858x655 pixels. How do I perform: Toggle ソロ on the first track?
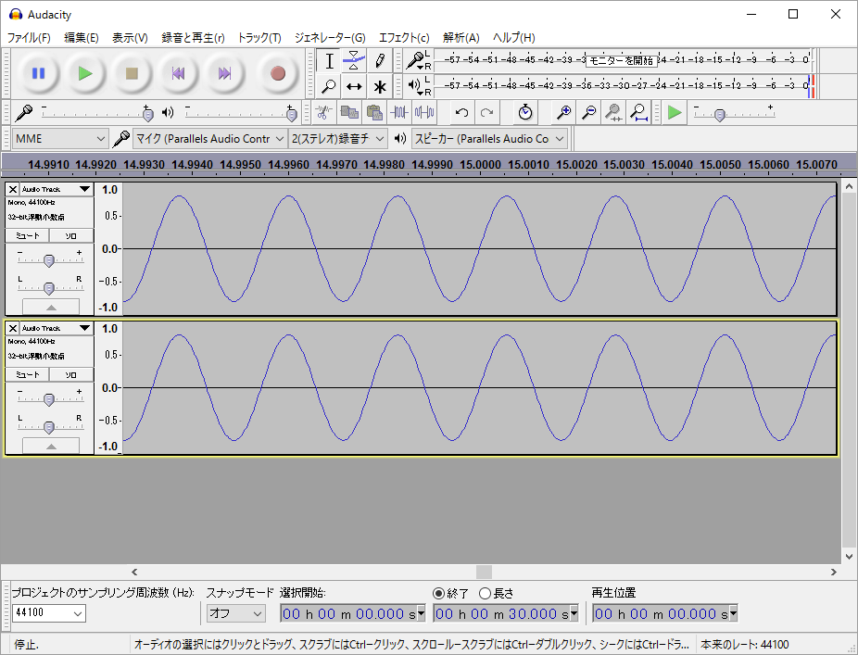point(71,236)
